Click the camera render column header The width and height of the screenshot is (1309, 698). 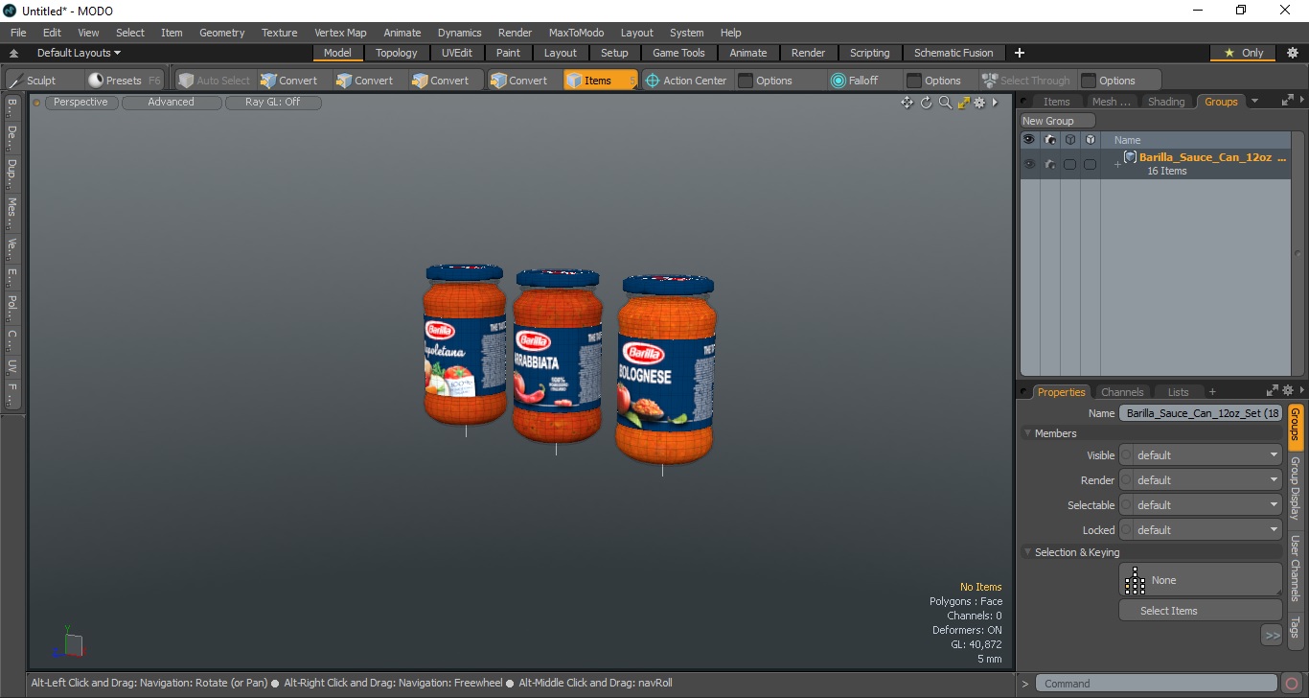[x=1050, y=140]
